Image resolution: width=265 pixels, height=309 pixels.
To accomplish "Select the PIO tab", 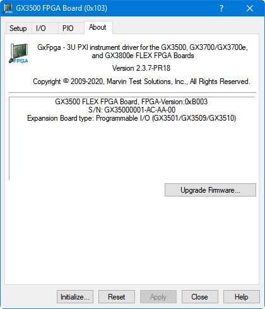I will coord(71,28).
